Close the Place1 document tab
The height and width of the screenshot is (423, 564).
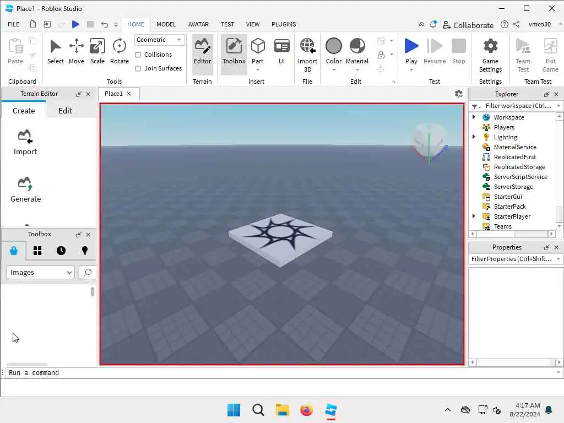pyautogui.click(x=129, y=94)
